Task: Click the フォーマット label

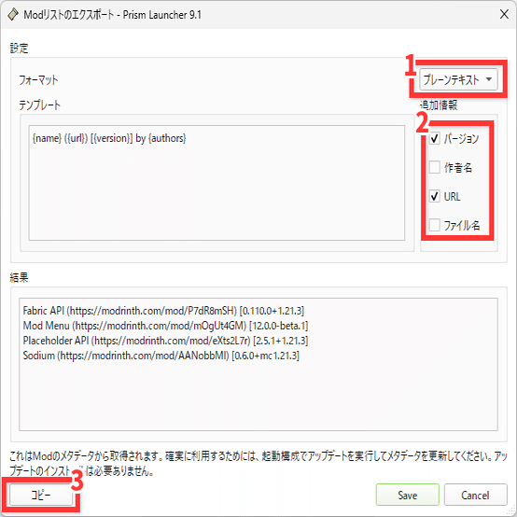Action: [x=38, y=80]
